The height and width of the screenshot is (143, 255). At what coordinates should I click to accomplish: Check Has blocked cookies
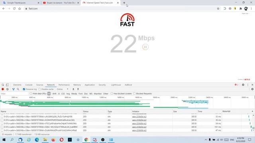coord(112,94)
